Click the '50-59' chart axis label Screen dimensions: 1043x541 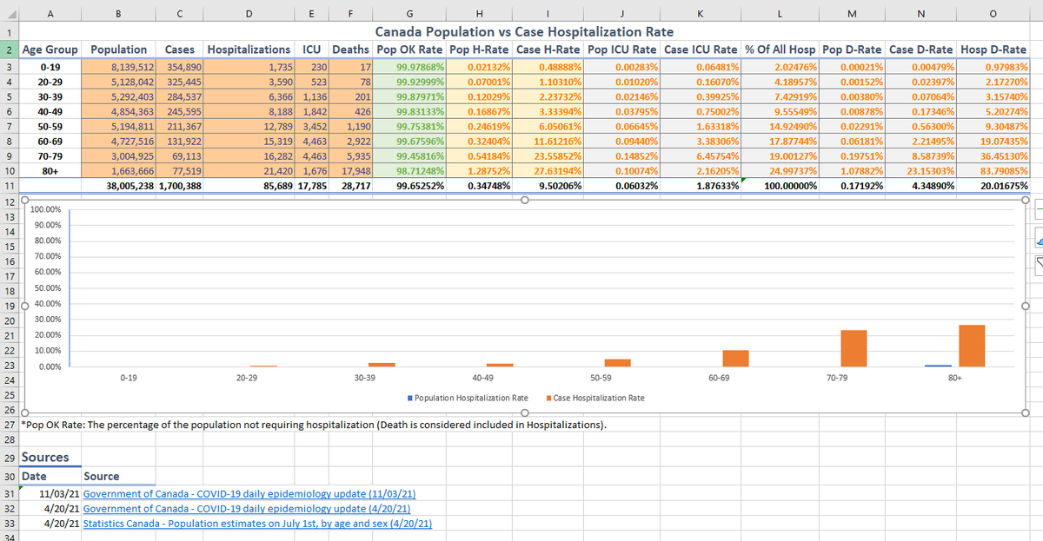(x=601, y=379)
